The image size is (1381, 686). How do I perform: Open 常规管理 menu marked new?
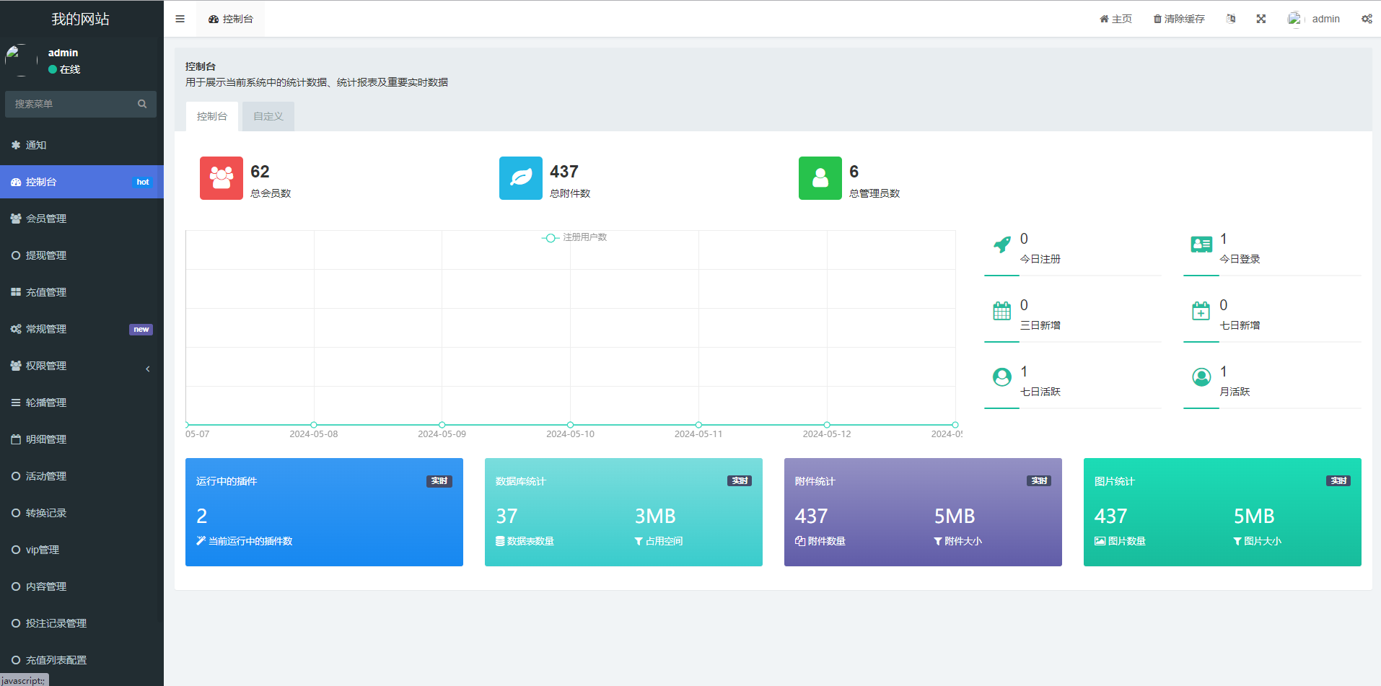[81, 329]
